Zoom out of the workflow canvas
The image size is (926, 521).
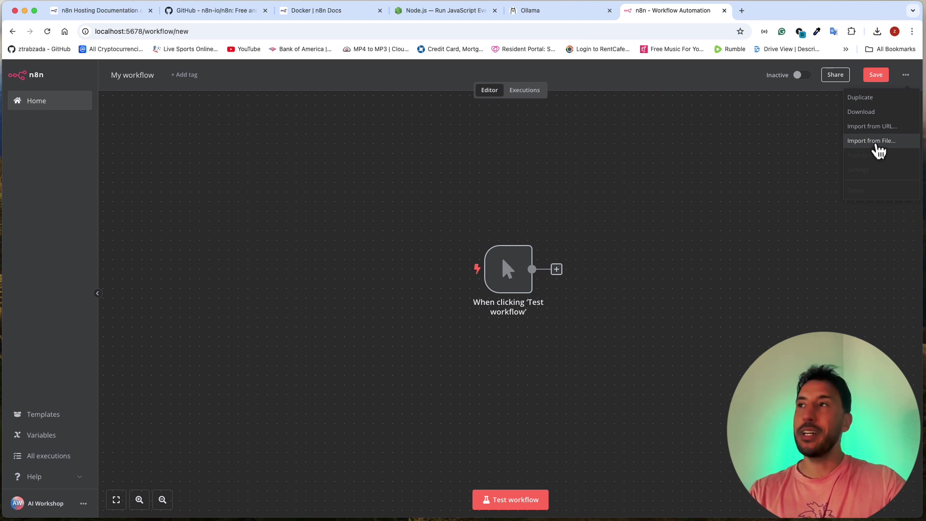tap(163, 500)
